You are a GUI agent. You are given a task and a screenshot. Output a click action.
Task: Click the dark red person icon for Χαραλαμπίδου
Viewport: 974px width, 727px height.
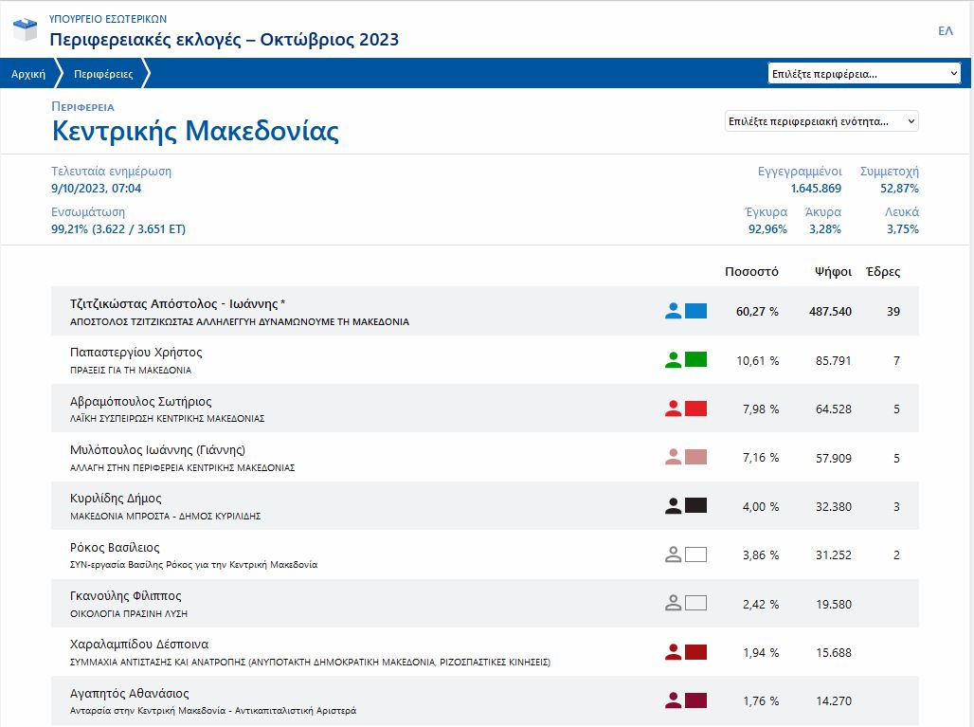point(673,652)
